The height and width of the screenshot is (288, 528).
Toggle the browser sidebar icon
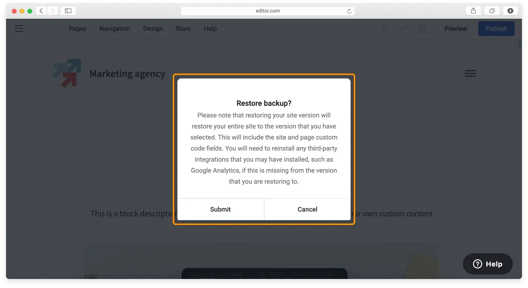pos(68,11)
